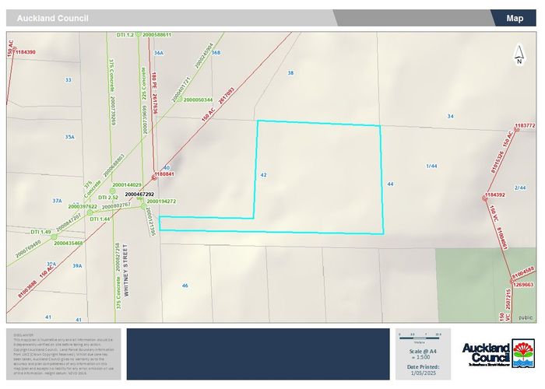Click red node marker beside 1269663
This screenshot has width=545, height=389.
point(512,281)
